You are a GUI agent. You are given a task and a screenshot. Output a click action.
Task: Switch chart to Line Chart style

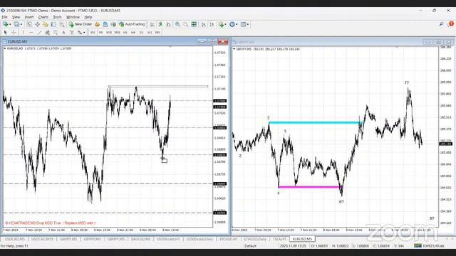coord(168,24)
